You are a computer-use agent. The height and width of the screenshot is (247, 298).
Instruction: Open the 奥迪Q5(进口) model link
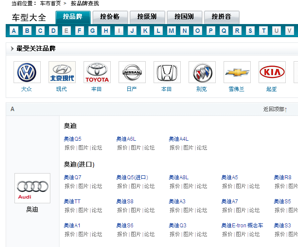(132, 177)
